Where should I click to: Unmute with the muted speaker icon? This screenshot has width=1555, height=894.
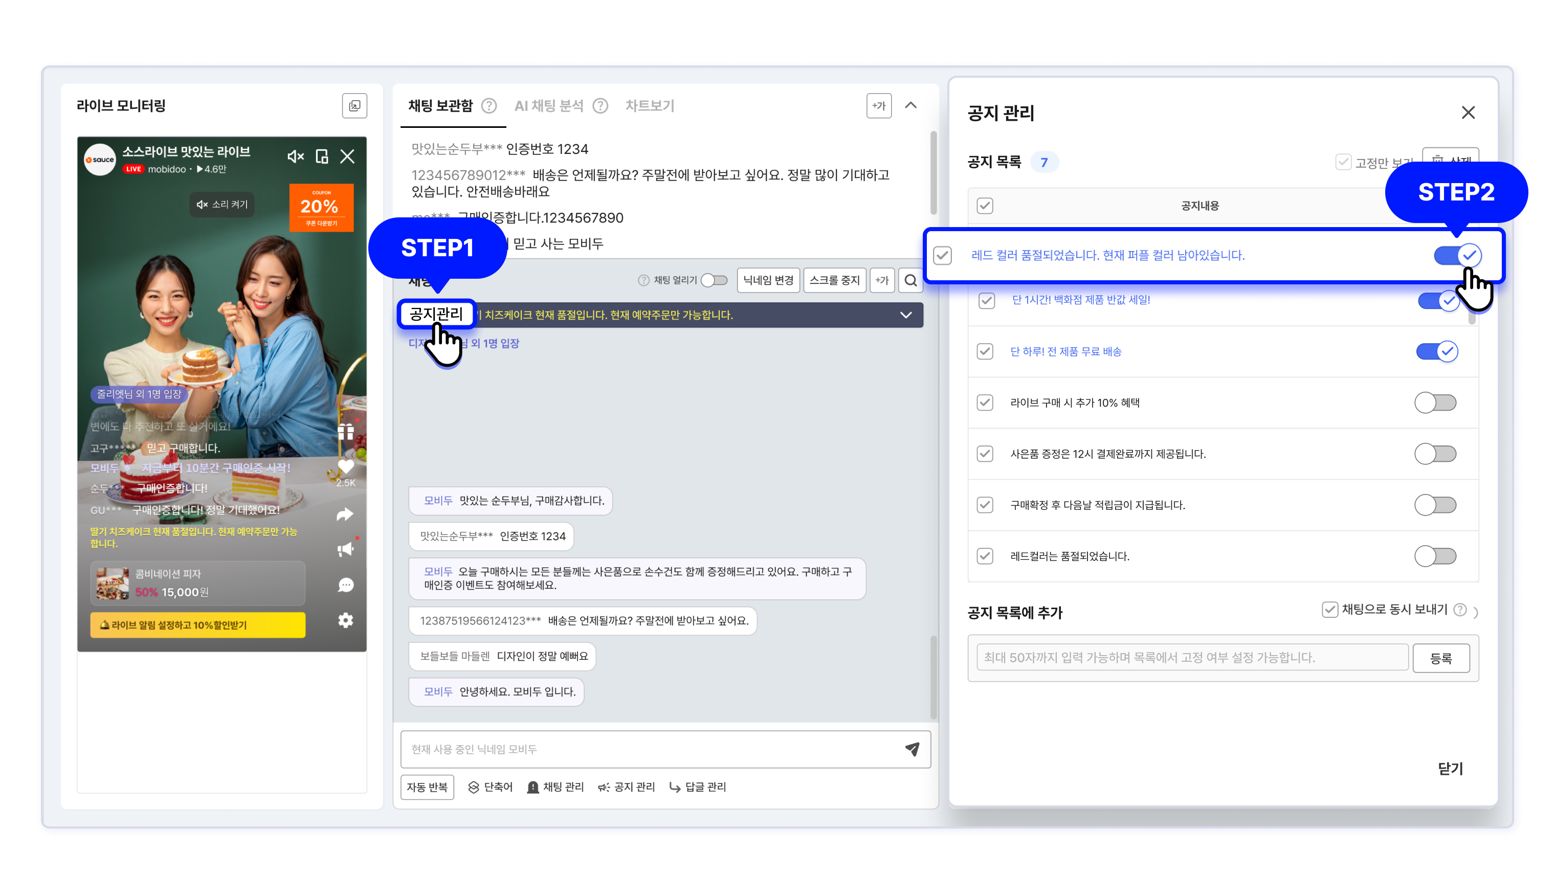click(295, 157)
